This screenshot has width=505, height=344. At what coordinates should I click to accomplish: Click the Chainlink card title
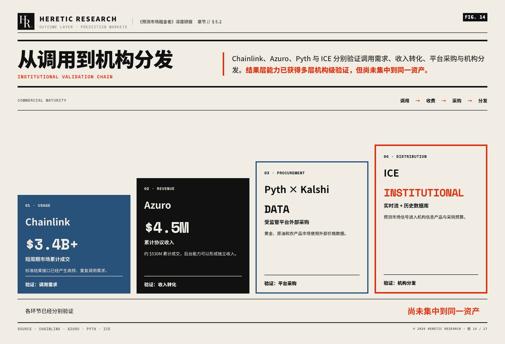(48, 222)
